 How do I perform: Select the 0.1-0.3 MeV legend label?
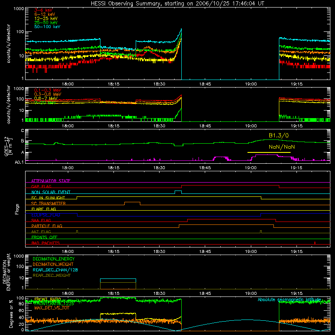[48, 90]
